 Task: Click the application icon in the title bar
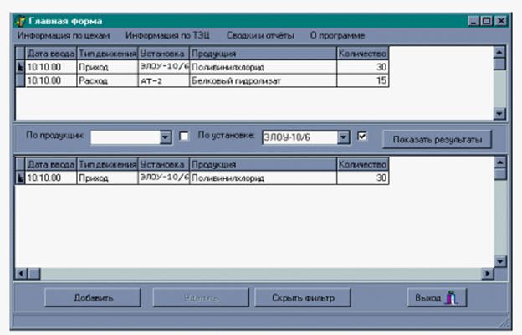(x=20, y=20)
